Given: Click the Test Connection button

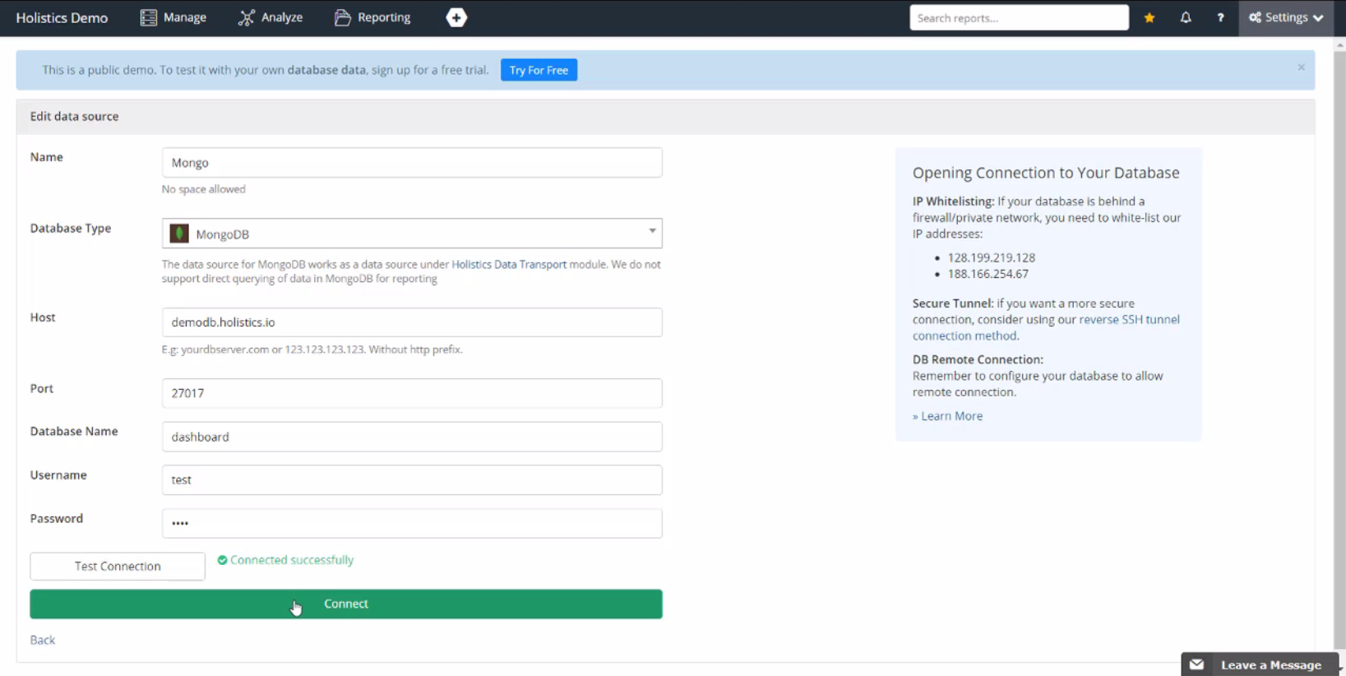Looking at the screenshot, I should click(118, 566).
